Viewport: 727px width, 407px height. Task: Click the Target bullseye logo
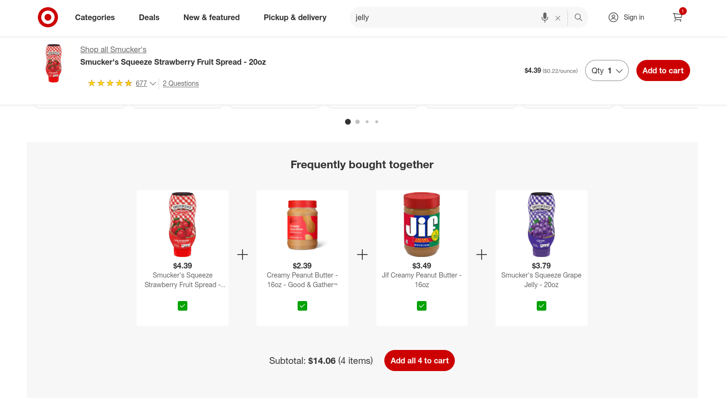tap(48, 17)
